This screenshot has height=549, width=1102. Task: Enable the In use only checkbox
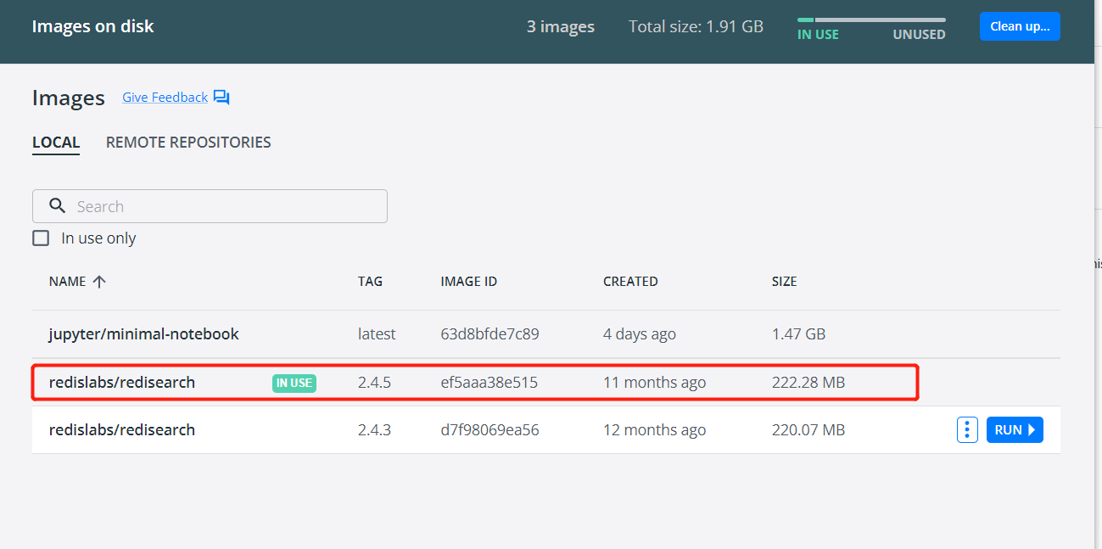(41, 238)
